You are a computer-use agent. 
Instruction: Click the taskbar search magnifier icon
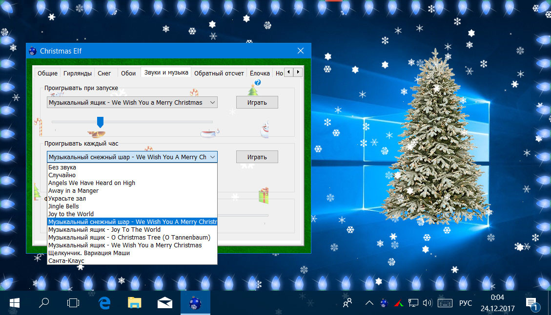pos(44,303)
